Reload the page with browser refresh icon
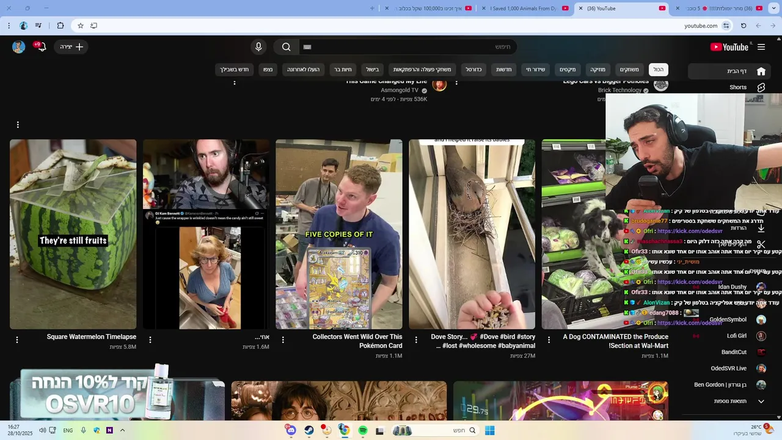 click(x=744, y=26)
